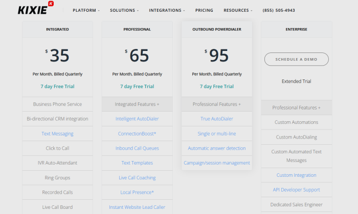This screenshot has height=214, width=358.
Task: Open Single or multi-line link
Action: point(217,133)
